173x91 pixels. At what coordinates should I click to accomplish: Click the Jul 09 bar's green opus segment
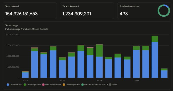pyautogui.click(x=99, y=50)
